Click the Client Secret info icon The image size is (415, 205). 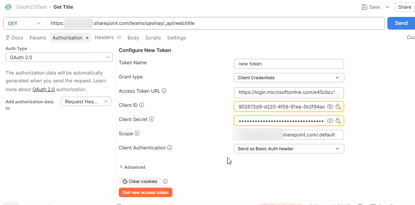click(151, 119)
